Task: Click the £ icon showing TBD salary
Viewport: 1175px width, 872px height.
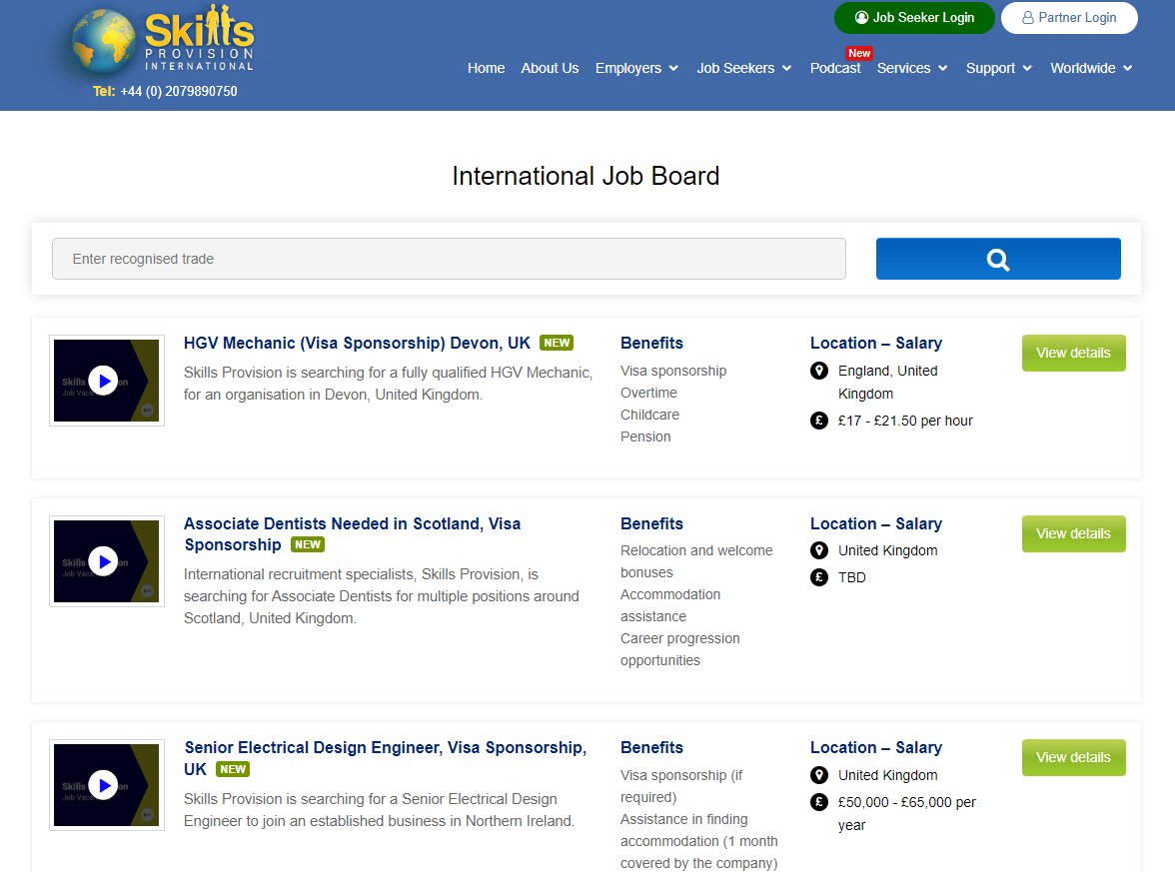Action: coord(819,577)
